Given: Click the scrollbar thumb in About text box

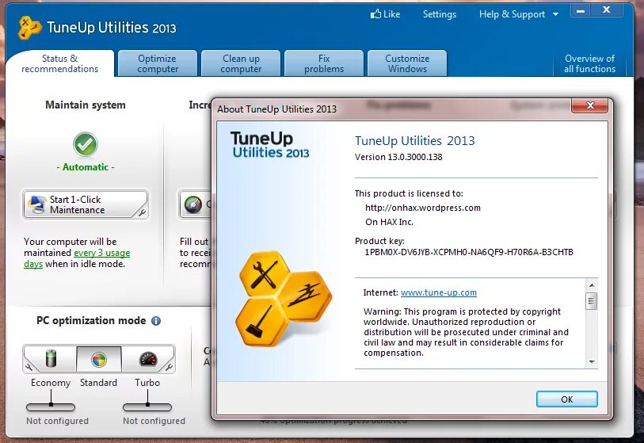Looking at the screenshot, I should (x=592, y=301).
